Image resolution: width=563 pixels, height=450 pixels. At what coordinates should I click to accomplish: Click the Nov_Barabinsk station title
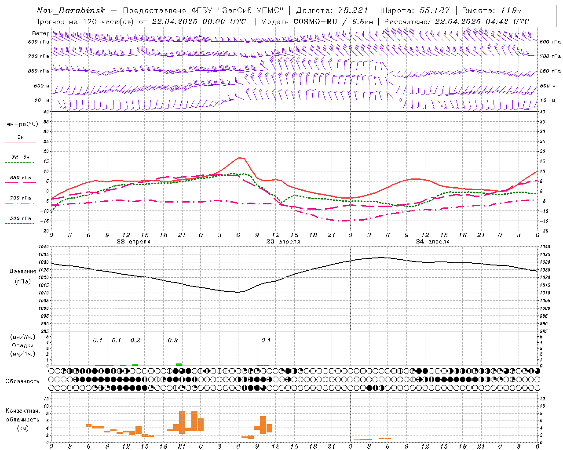(71, 11)
